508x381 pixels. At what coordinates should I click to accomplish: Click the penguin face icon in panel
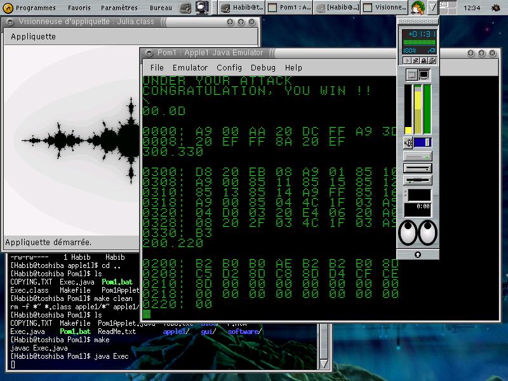click(417, 8)
